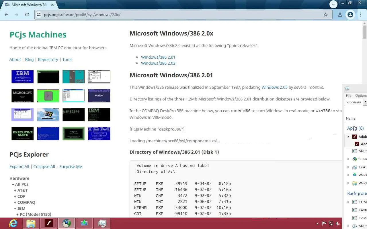Open the Task Manager taskbar icon
This screenshot has width=367, height=229.
click(102, 223)
